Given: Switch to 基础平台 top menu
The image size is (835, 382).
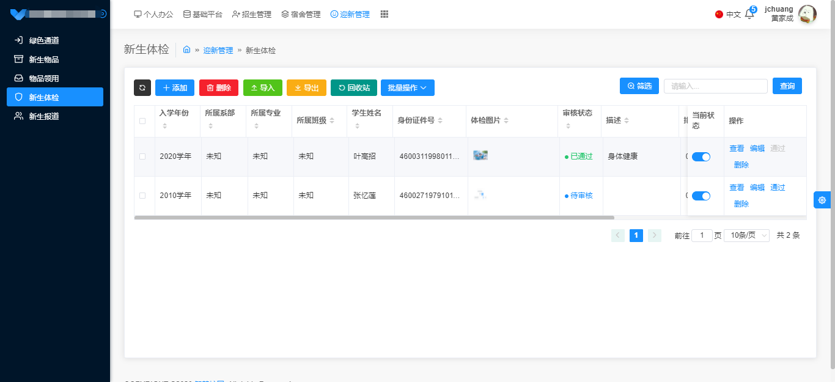Looking at the screenshot, I should point(202,14).
